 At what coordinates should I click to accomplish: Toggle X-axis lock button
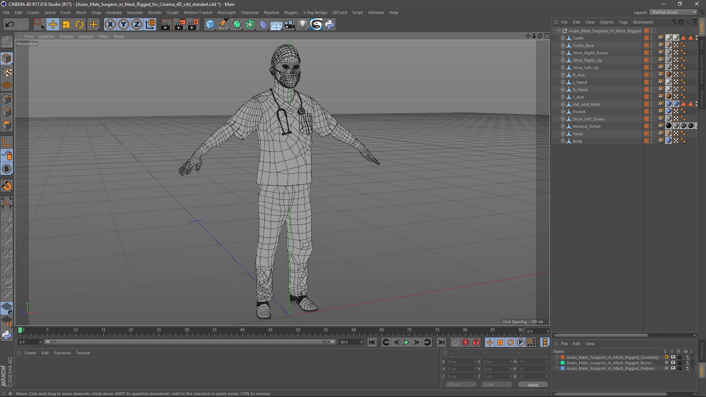point(110,25)
